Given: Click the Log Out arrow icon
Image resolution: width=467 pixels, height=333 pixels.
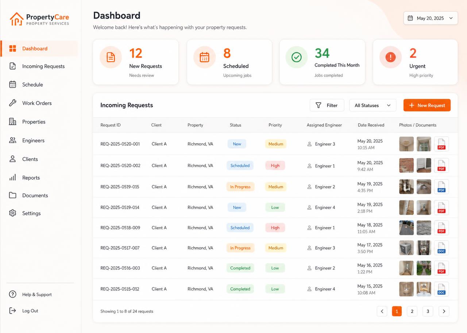Looking at the screenshot, I should (13, 311).
